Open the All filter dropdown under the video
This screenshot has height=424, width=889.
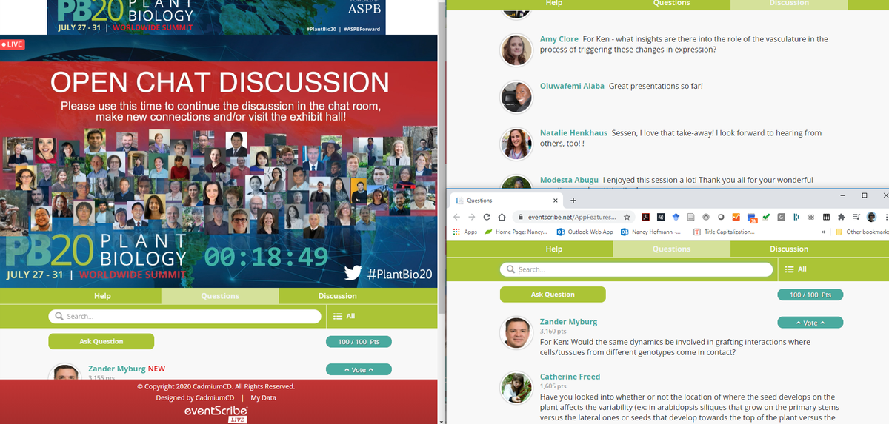coord(344,316)
